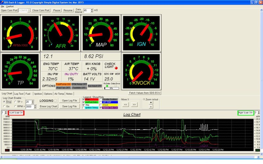Click the MAP pressure gauge
Image resolution: width=263 pixels, height=164 pixels.
tap(101, 33)
